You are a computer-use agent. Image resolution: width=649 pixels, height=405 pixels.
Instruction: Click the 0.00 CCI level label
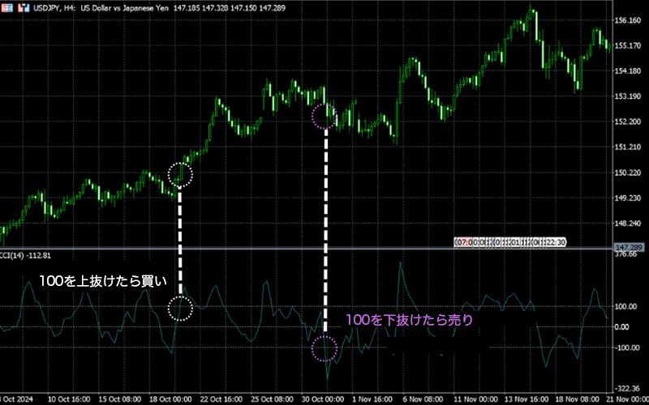tap(623, 327)
